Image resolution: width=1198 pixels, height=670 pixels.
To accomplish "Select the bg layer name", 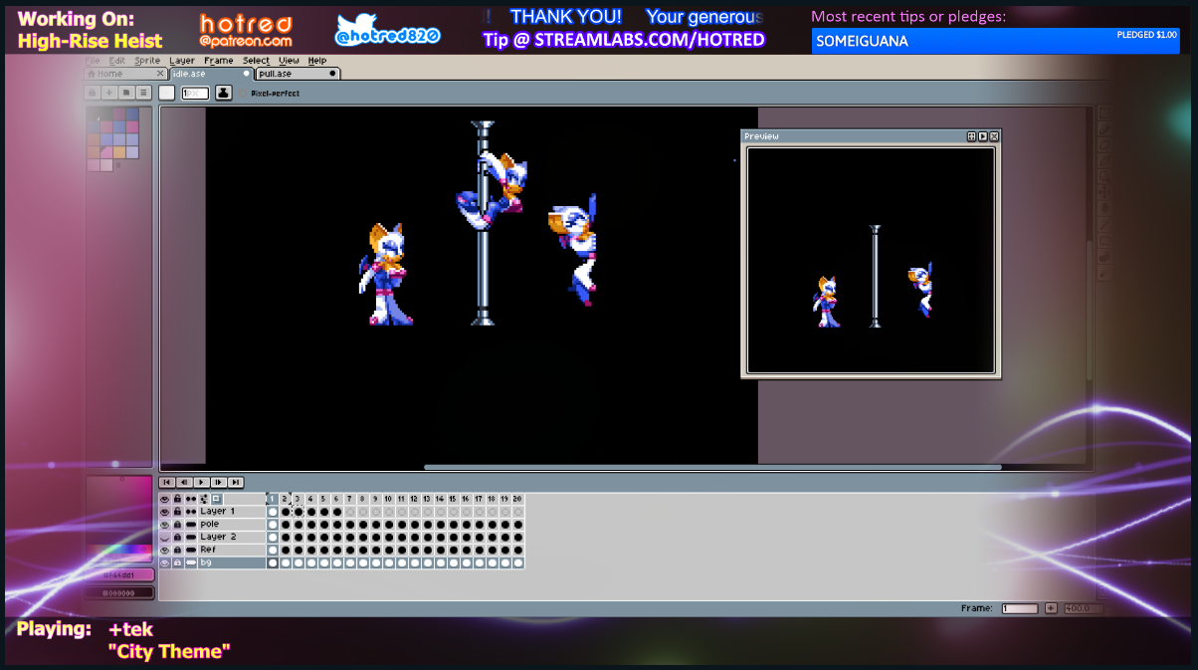I will tap(232, 563).
